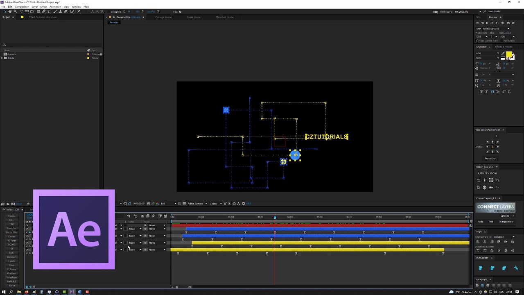The image size is (524, 295).
Task: Click the ButtCapper wrench settings icon
Action: click(x=516, y=268)
